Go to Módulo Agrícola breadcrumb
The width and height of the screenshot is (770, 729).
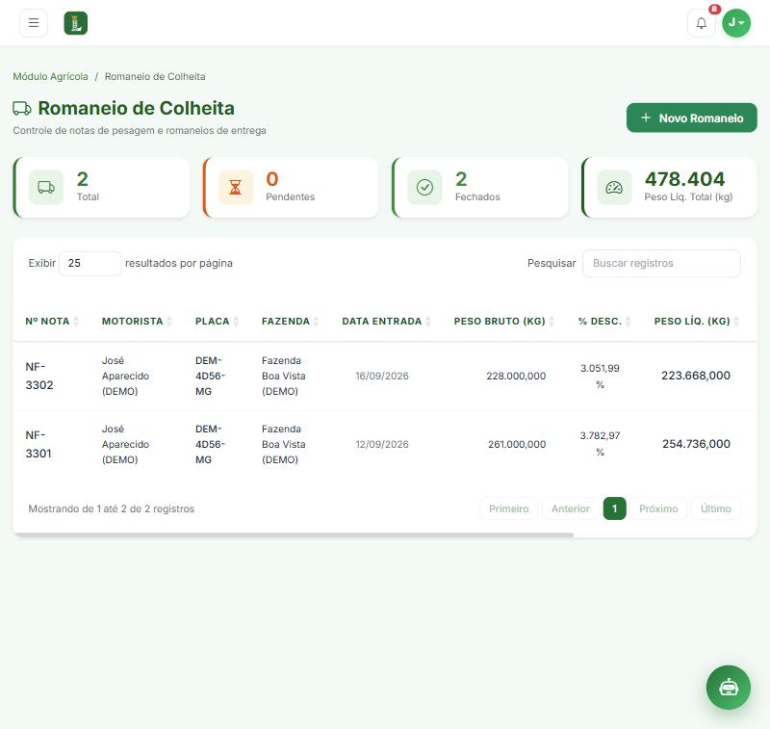[x=51, y=76]
